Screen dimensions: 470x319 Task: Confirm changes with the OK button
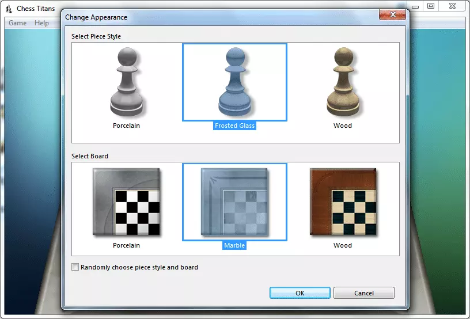point(300,293)
